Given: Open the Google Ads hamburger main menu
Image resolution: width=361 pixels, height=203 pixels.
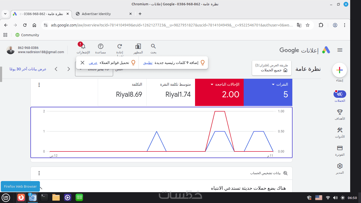Looking at the screenshot, I should [340, 50].
